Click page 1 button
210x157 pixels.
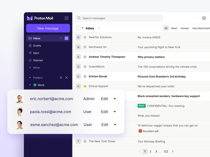click(145, 152)
